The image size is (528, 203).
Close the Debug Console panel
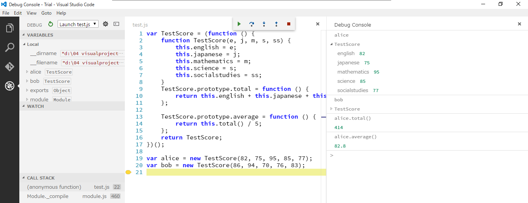(x=519, y=24)
